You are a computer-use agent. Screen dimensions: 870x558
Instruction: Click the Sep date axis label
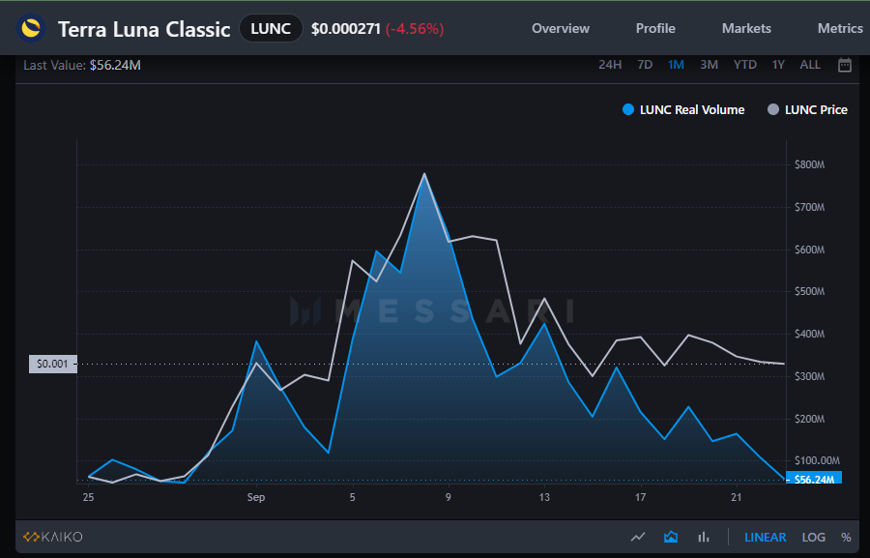click(256, 497)
